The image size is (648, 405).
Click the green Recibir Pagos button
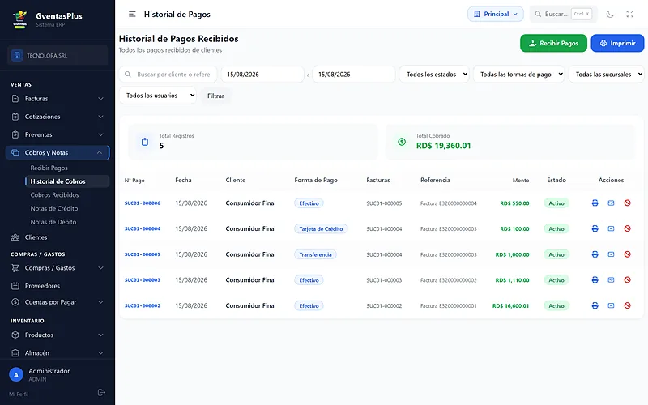pyautogui.click(x=553, y=43)
